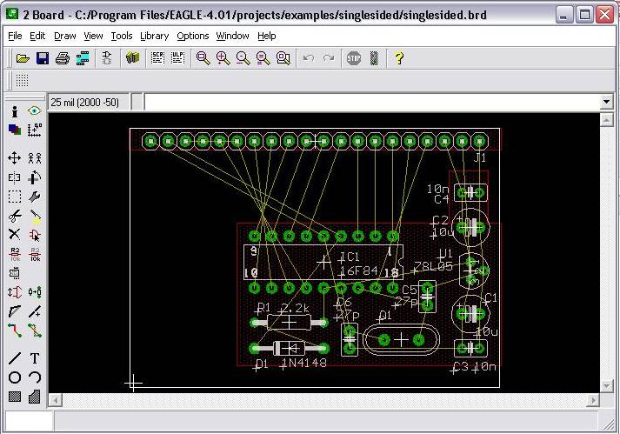Image resolution: width=620 pixels, height=434 pixels.
Task: Click the horizontal scrollbar right arrow
Action: [x=593, y=400]
